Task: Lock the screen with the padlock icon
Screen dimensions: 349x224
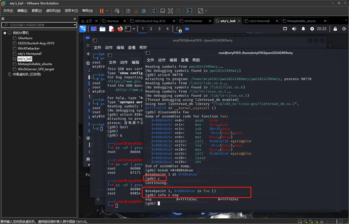Action: [x=335, y=29]
